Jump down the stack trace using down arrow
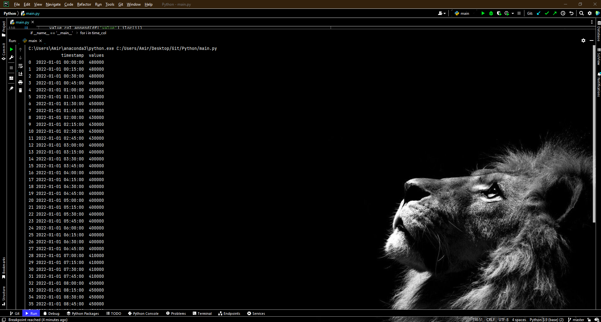Screen dimensions: 601x322 (x=20, y=57)
